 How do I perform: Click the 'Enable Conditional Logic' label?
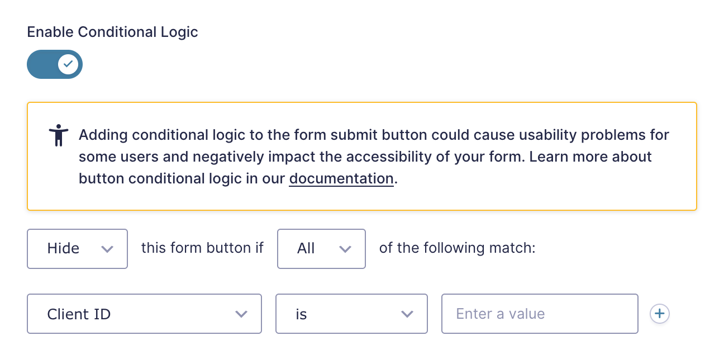113,32
